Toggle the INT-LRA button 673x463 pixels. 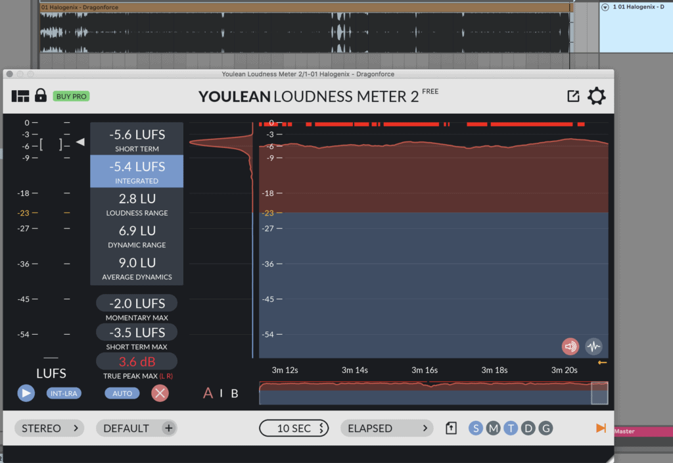[64, 393]
